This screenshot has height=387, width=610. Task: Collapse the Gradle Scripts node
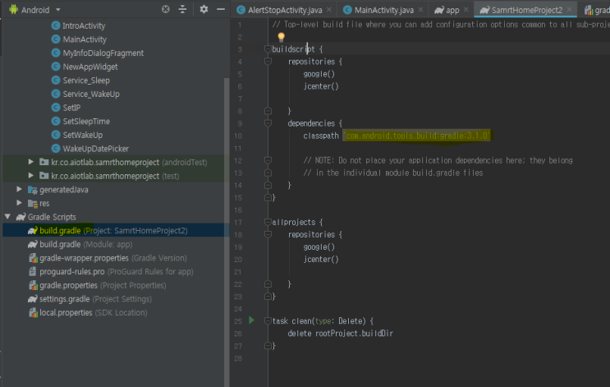coord(7,216)
